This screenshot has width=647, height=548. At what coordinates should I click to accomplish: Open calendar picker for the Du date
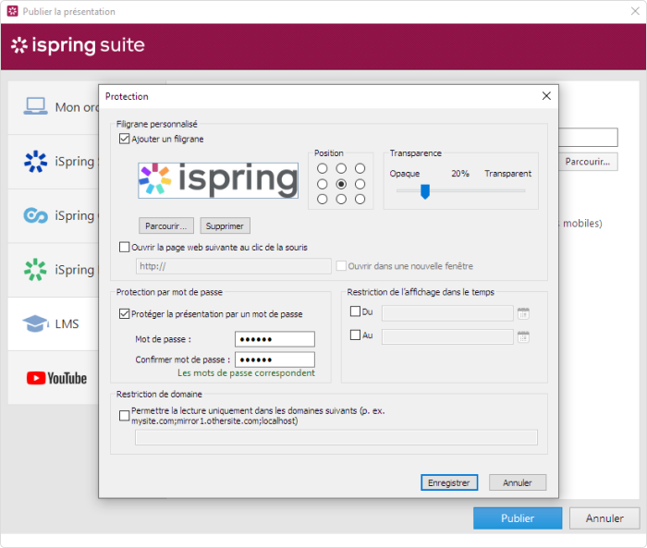point(523,313)
